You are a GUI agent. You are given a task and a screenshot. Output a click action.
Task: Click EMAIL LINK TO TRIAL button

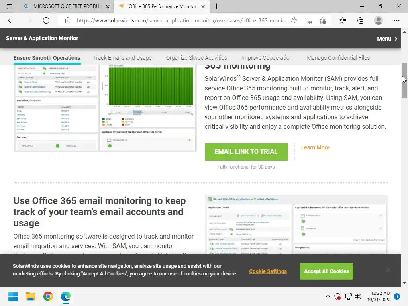pos(246,152)
